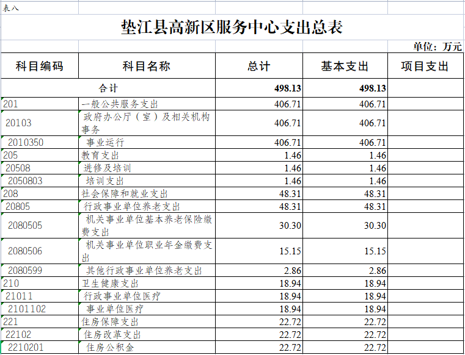465x355 pixels.
Task: Select cell 机关事业单位基本养老保险缴费支出
Action: coord(147,225)
